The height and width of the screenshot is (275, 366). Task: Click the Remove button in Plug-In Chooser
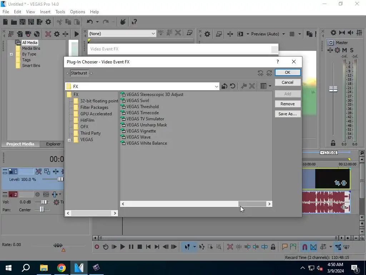[288, 104]
